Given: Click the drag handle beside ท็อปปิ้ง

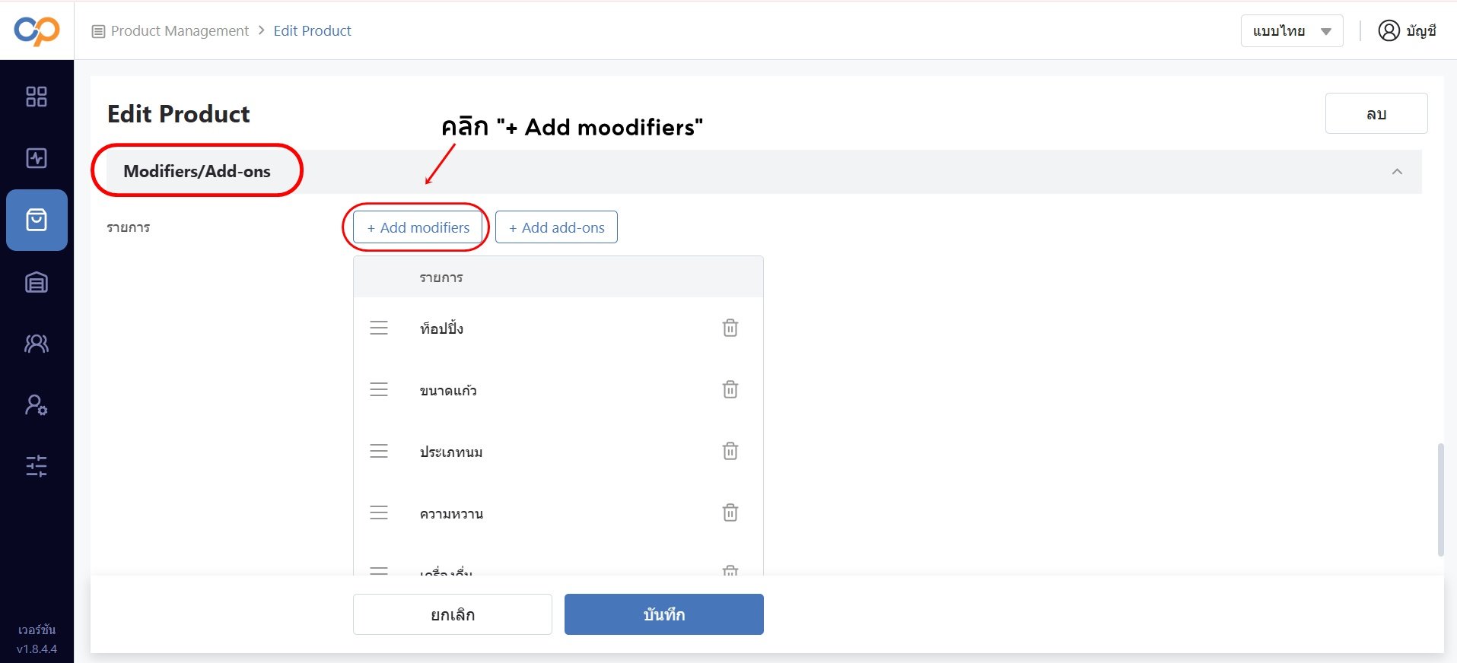Looking at the screenshot, I should tap(379, 328).
